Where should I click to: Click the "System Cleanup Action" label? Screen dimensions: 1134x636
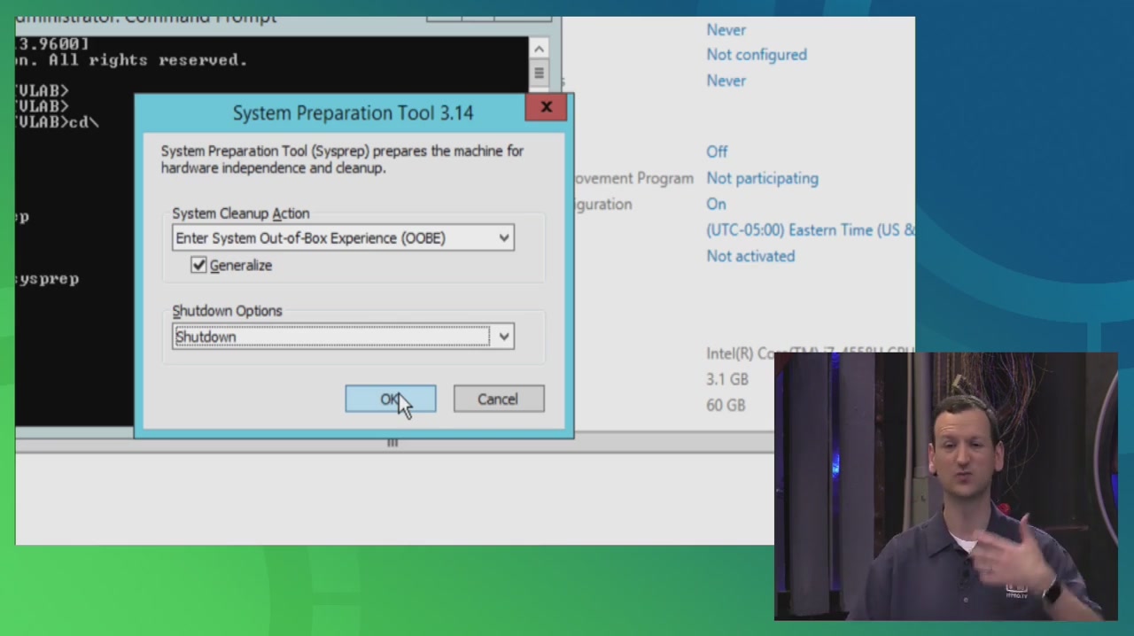pyautogui.click(x=241, y=213)
